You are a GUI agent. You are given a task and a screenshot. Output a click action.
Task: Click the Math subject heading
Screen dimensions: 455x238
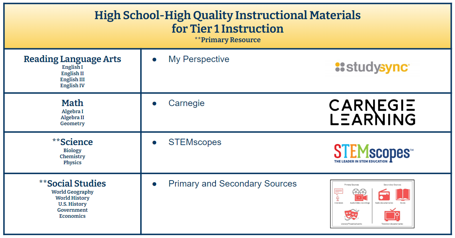72,103
